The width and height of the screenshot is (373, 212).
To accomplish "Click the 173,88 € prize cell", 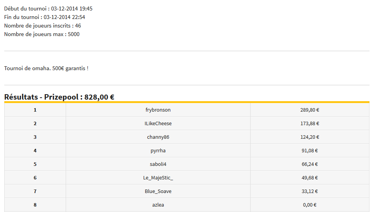I will pos(310,124).
